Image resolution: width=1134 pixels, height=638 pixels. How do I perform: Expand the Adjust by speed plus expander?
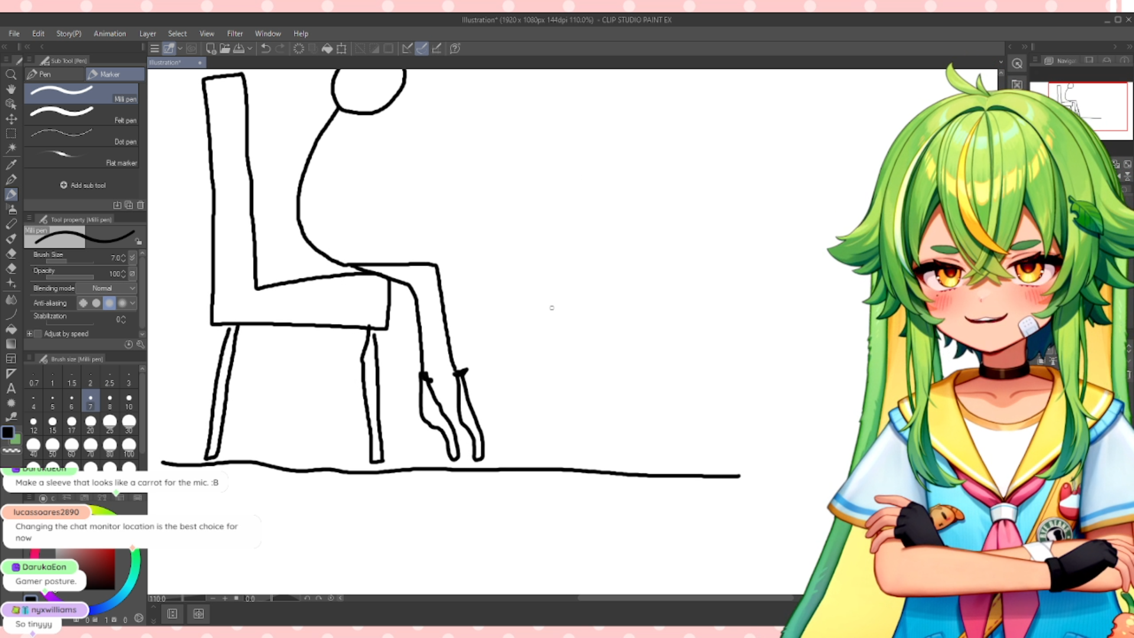[30, 334]
